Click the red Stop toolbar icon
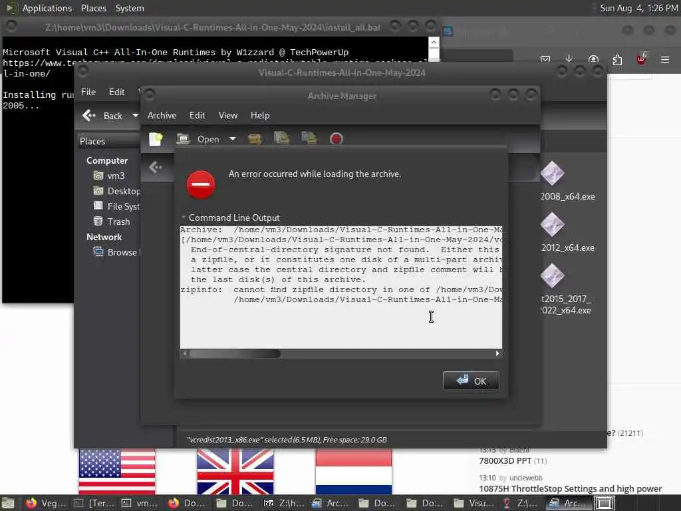681x511 pixels. pos(336,139)
